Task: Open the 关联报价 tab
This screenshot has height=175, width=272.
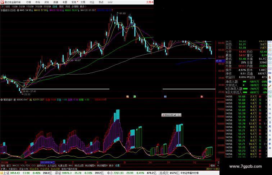Action: (x=13, y=169)
